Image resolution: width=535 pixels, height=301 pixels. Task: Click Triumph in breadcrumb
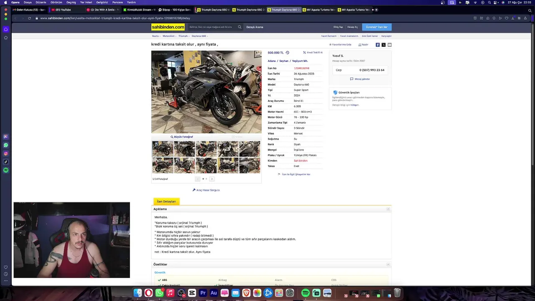coord(183,36)
